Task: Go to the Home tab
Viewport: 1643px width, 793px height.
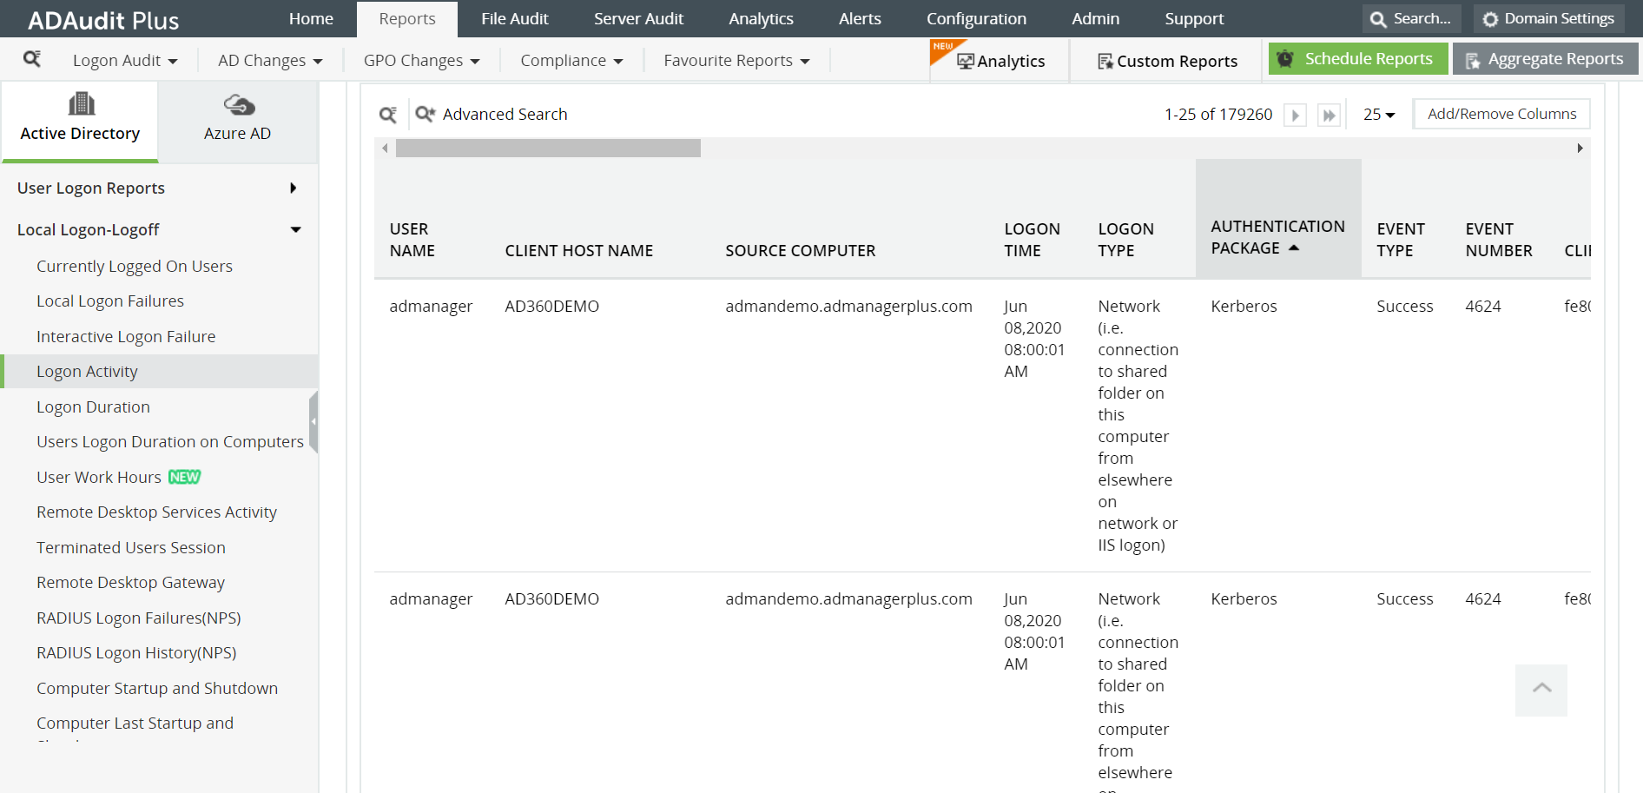Action: (311, 19)
